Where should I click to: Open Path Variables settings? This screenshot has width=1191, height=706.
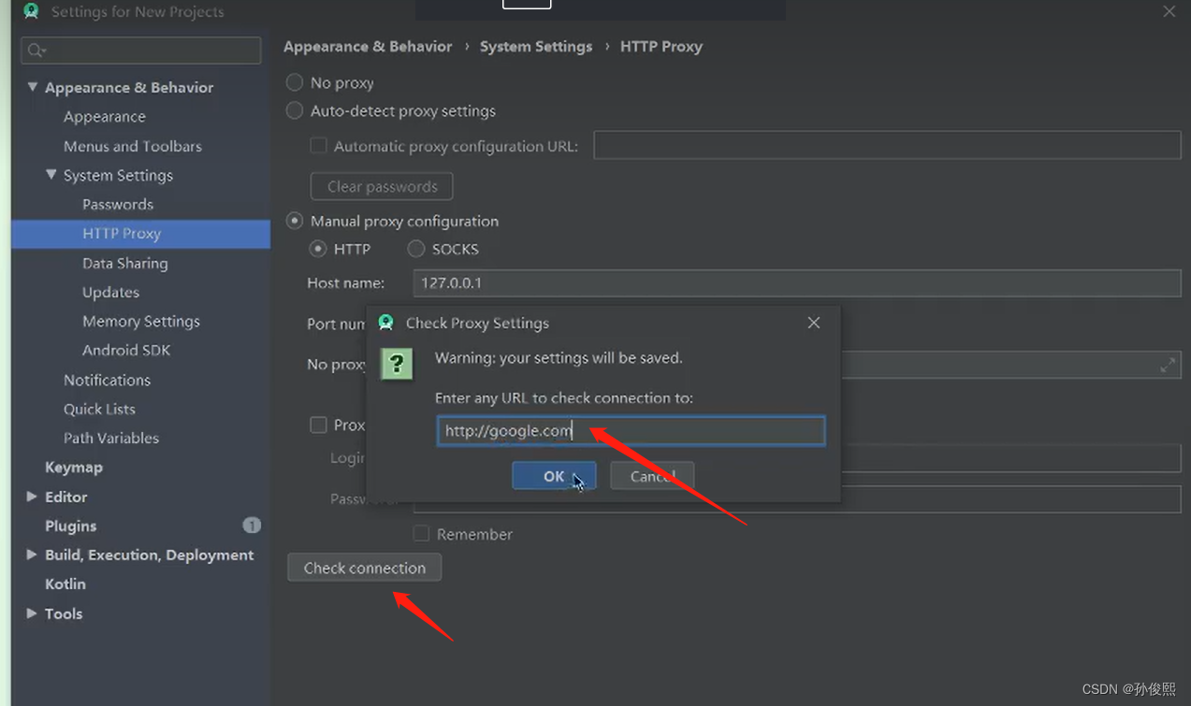pyautogui.click(x=111, y=438)
